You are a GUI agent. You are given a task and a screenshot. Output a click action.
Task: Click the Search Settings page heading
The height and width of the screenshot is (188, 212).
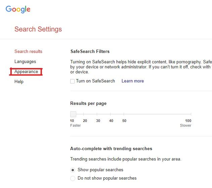coord(38,29)
